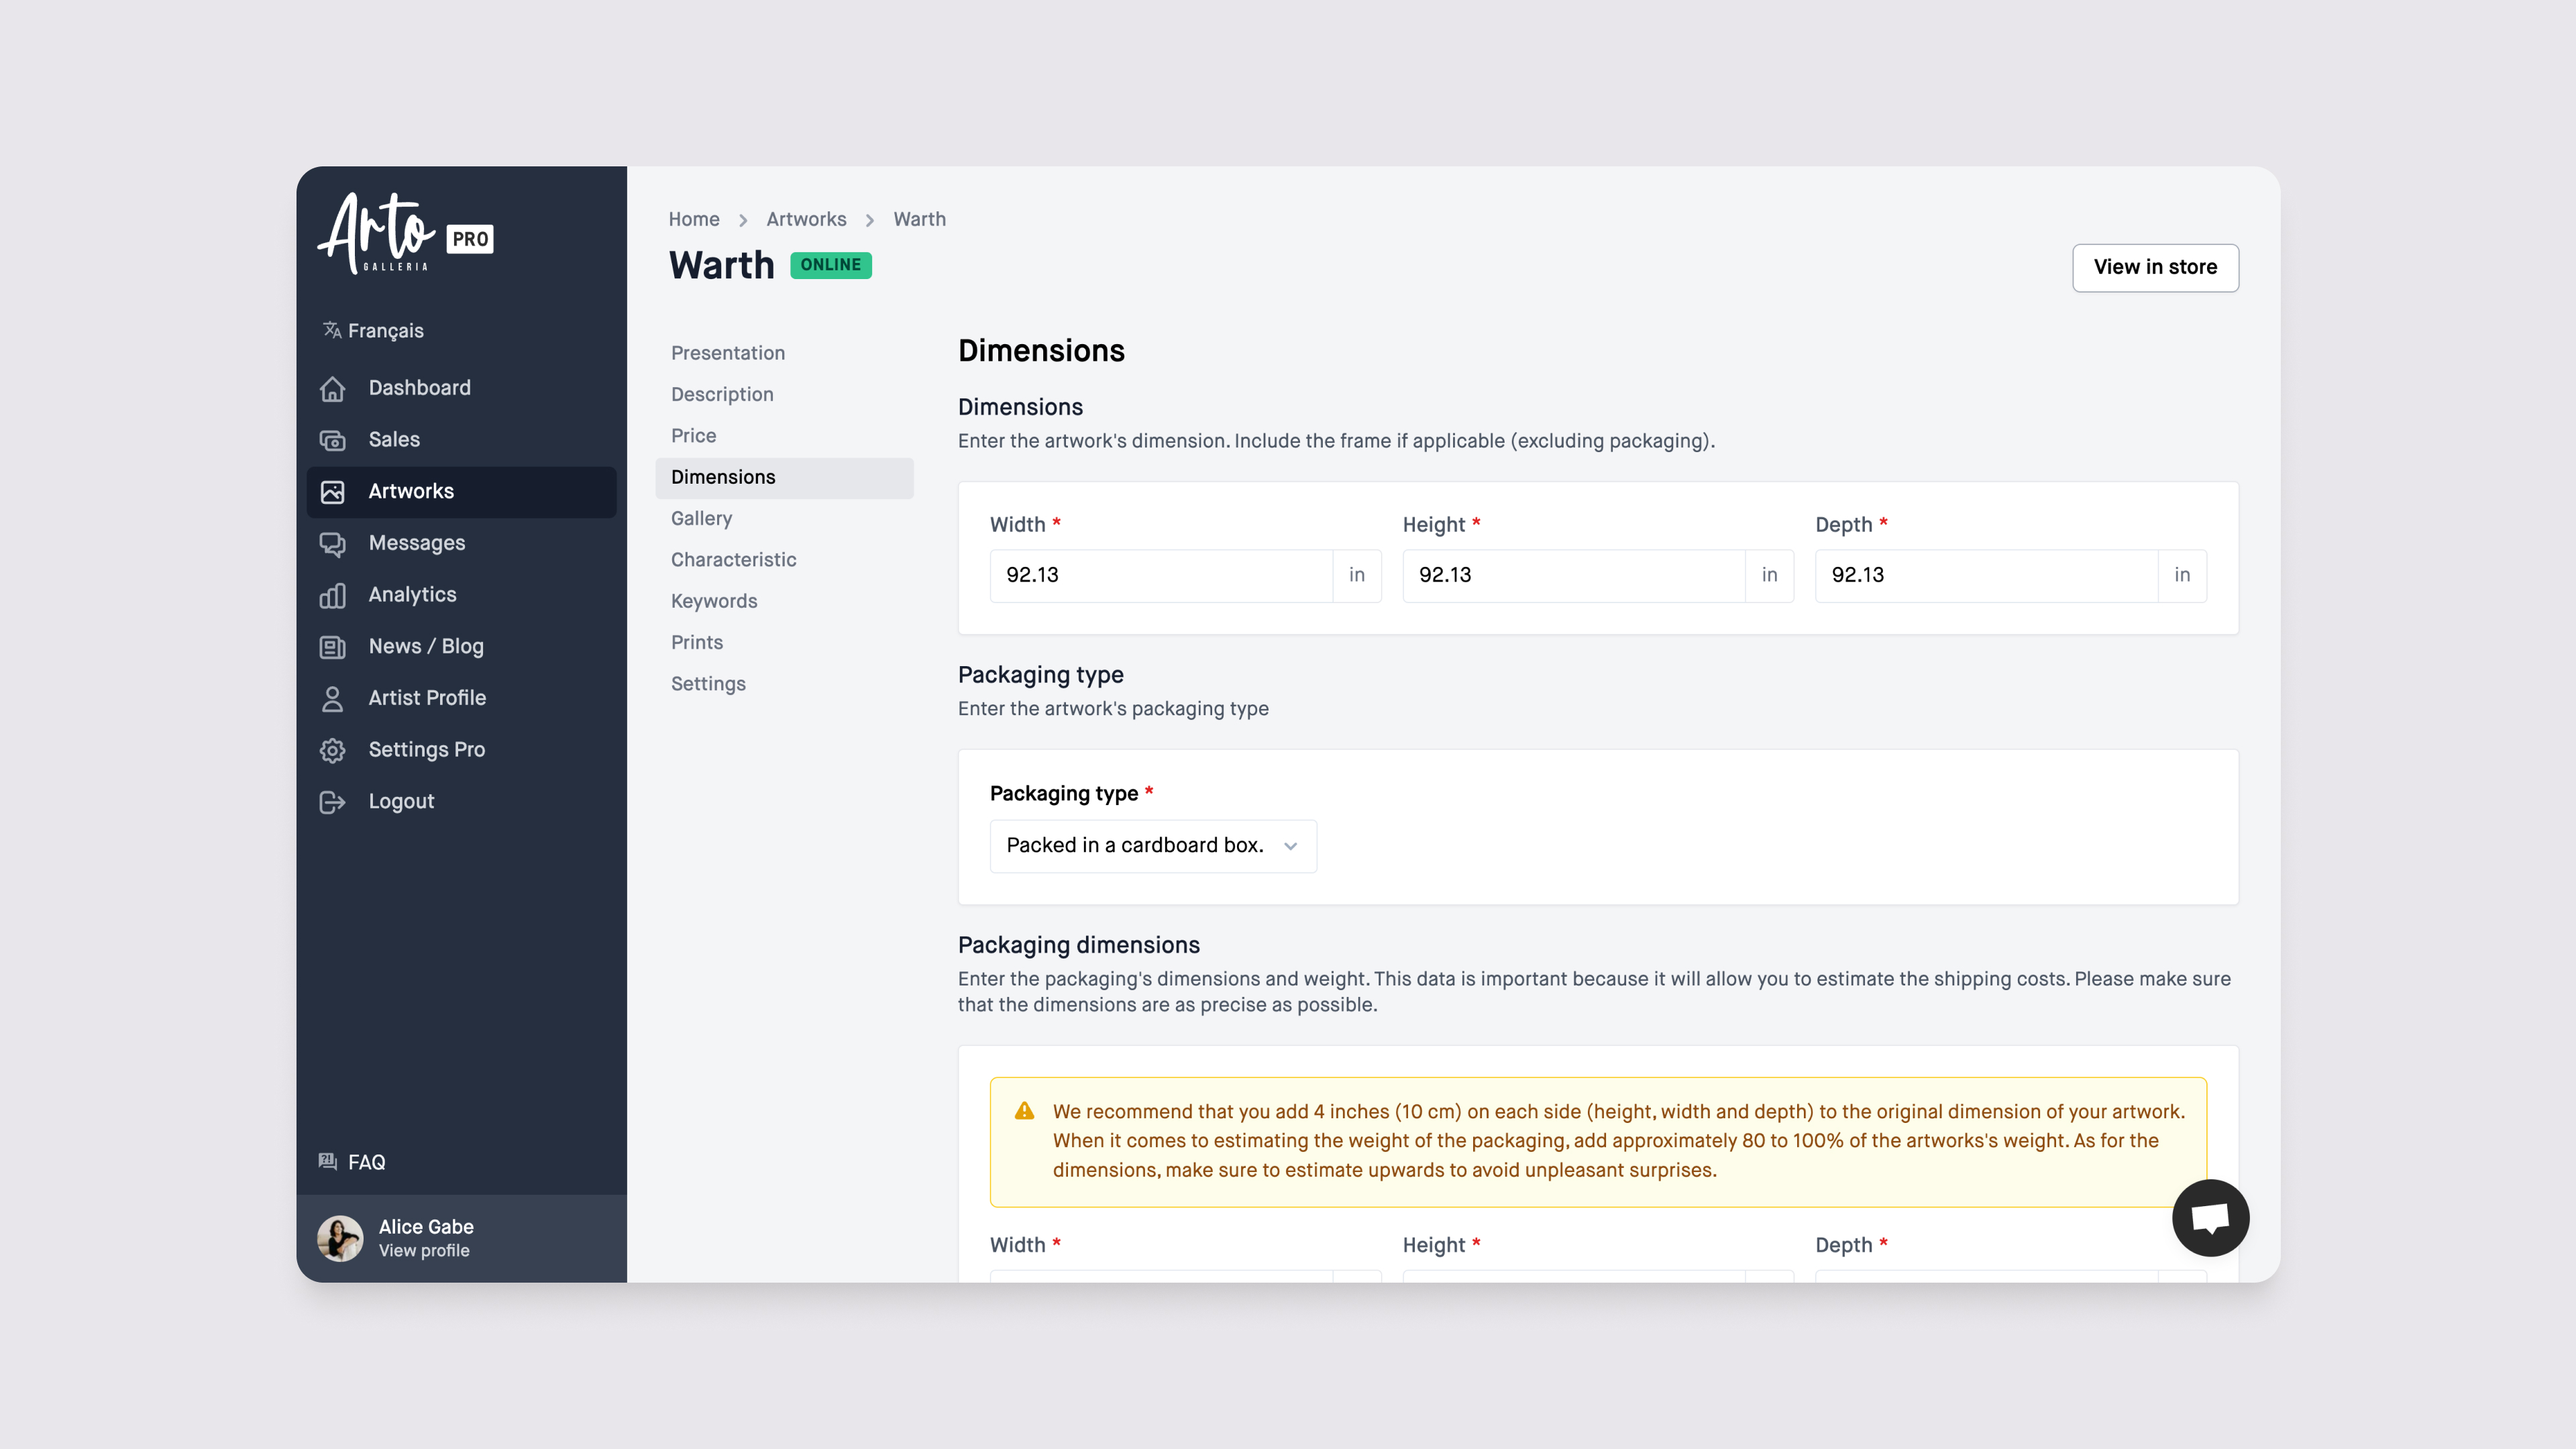Open the Keywords section

[x=714, y=601]
